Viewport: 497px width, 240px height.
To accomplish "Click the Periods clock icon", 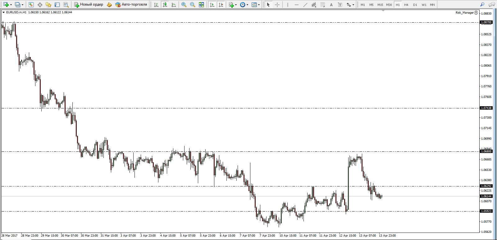I will tap(243, 5).
